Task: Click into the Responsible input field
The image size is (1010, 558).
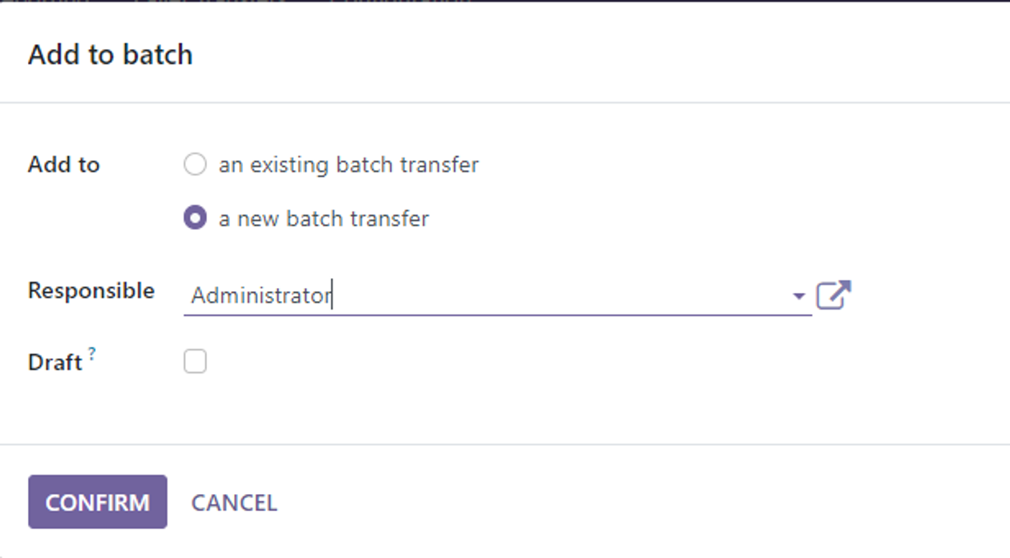Action: pos(498,295)
